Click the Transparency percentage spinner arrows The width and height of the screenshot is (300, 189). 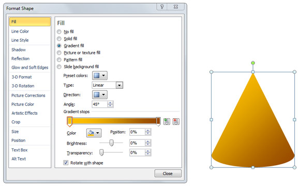(x=148, y=153)
